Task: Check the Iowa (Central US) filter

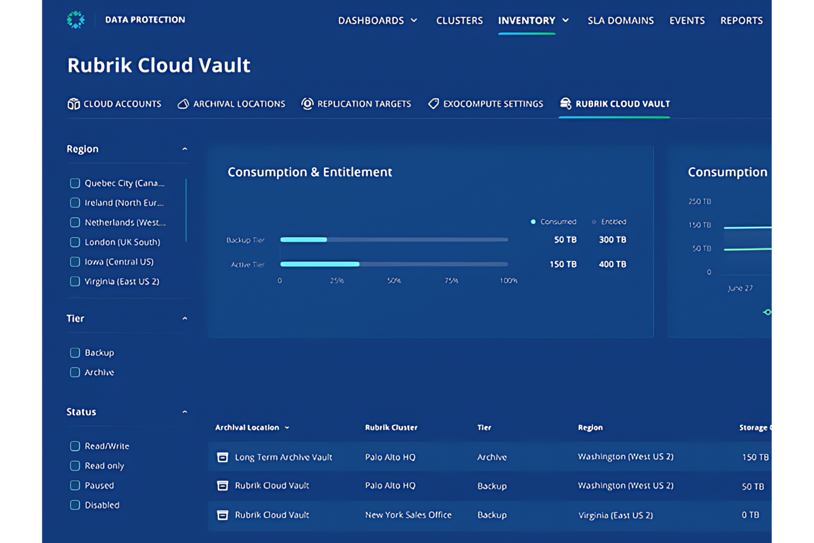Action: (x=75, y=262)
